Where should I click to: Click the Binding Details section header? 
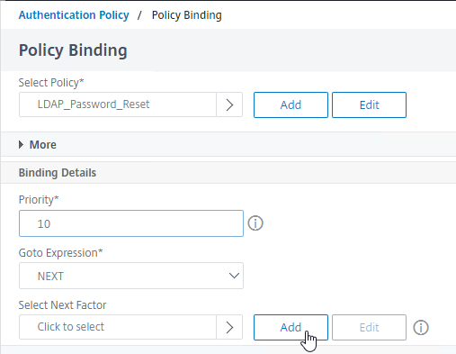(x=58, y=173)
